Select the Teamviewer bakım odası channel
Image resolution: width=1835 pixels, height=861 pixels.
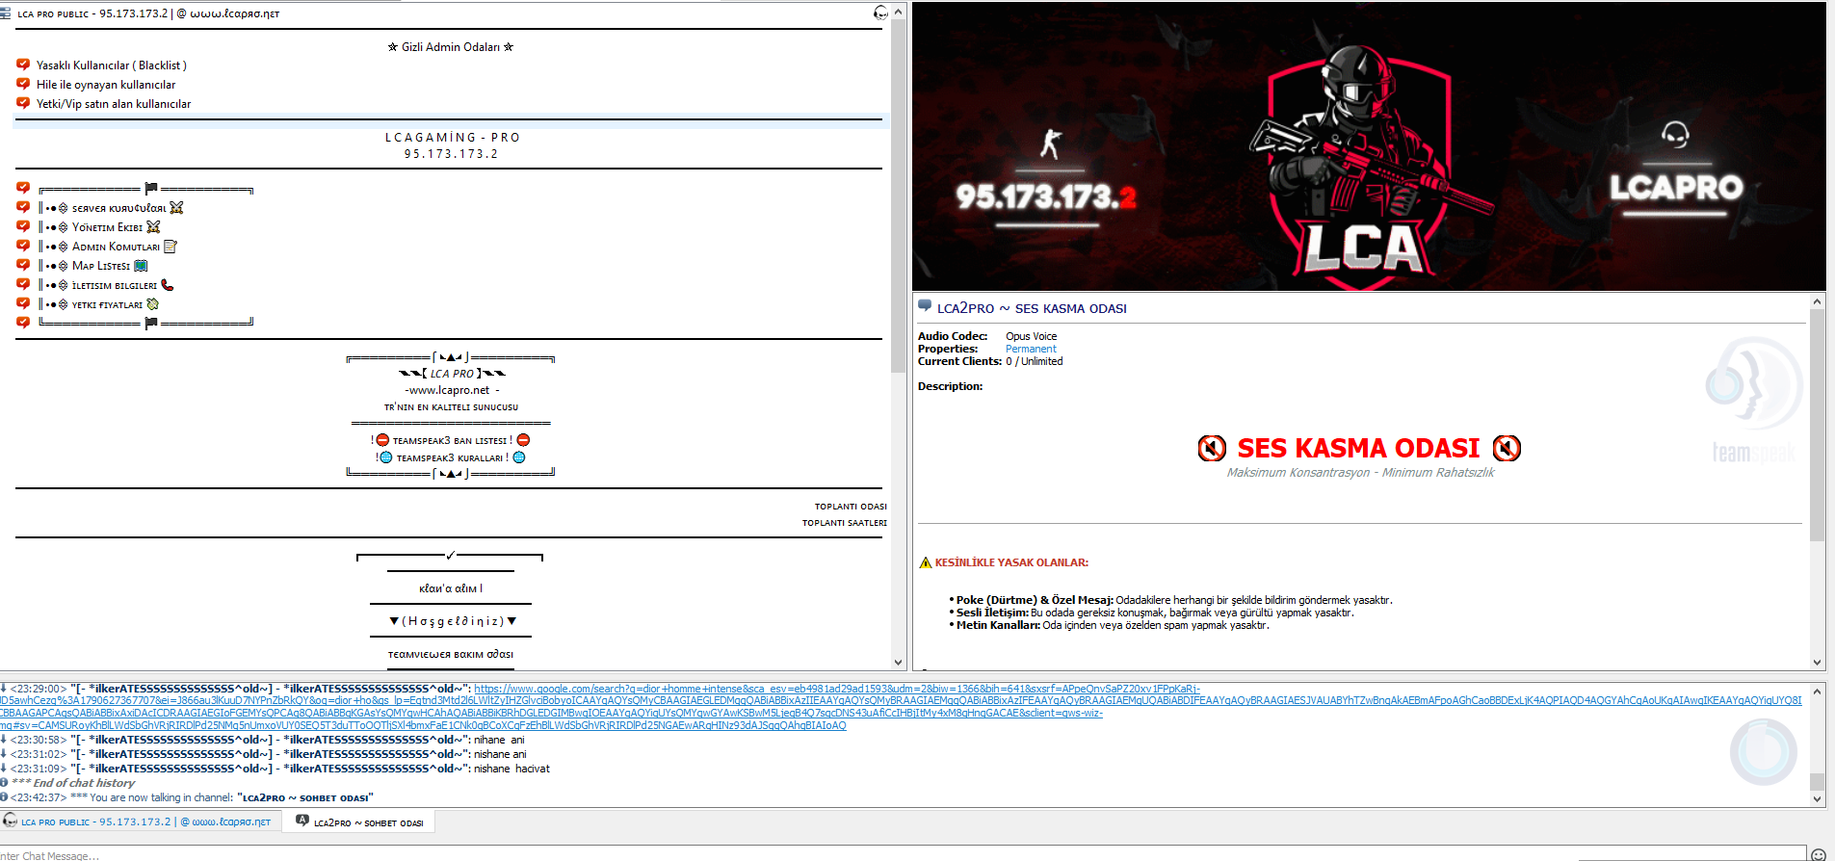(450, 654)
